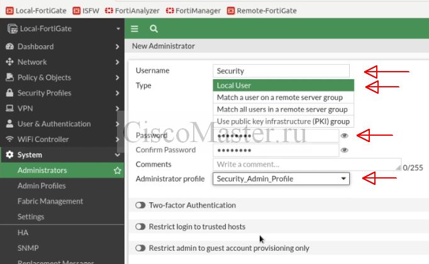Open the FortiManager bookmark
The image size is (429, 264).
tap(193, 11)
